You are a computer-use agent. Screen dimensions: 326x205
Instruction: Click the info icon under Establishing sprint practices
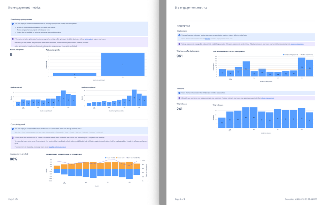pyautogui.click(x=13, y=24)
